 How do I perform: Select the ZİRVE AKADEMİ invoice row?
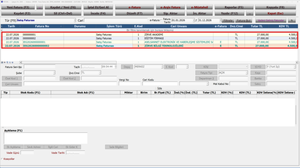[x=150, y=35]
